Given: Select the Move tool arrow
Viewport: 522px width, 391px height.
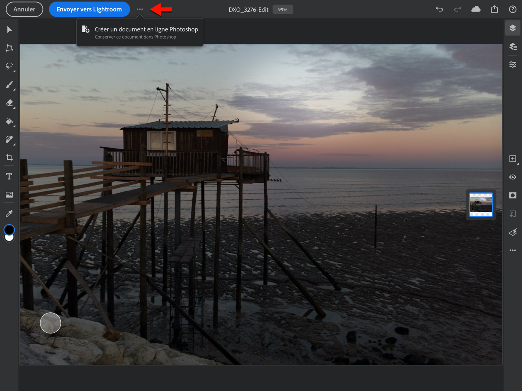Looking at the screenshot, I should (x=9, y=30).
